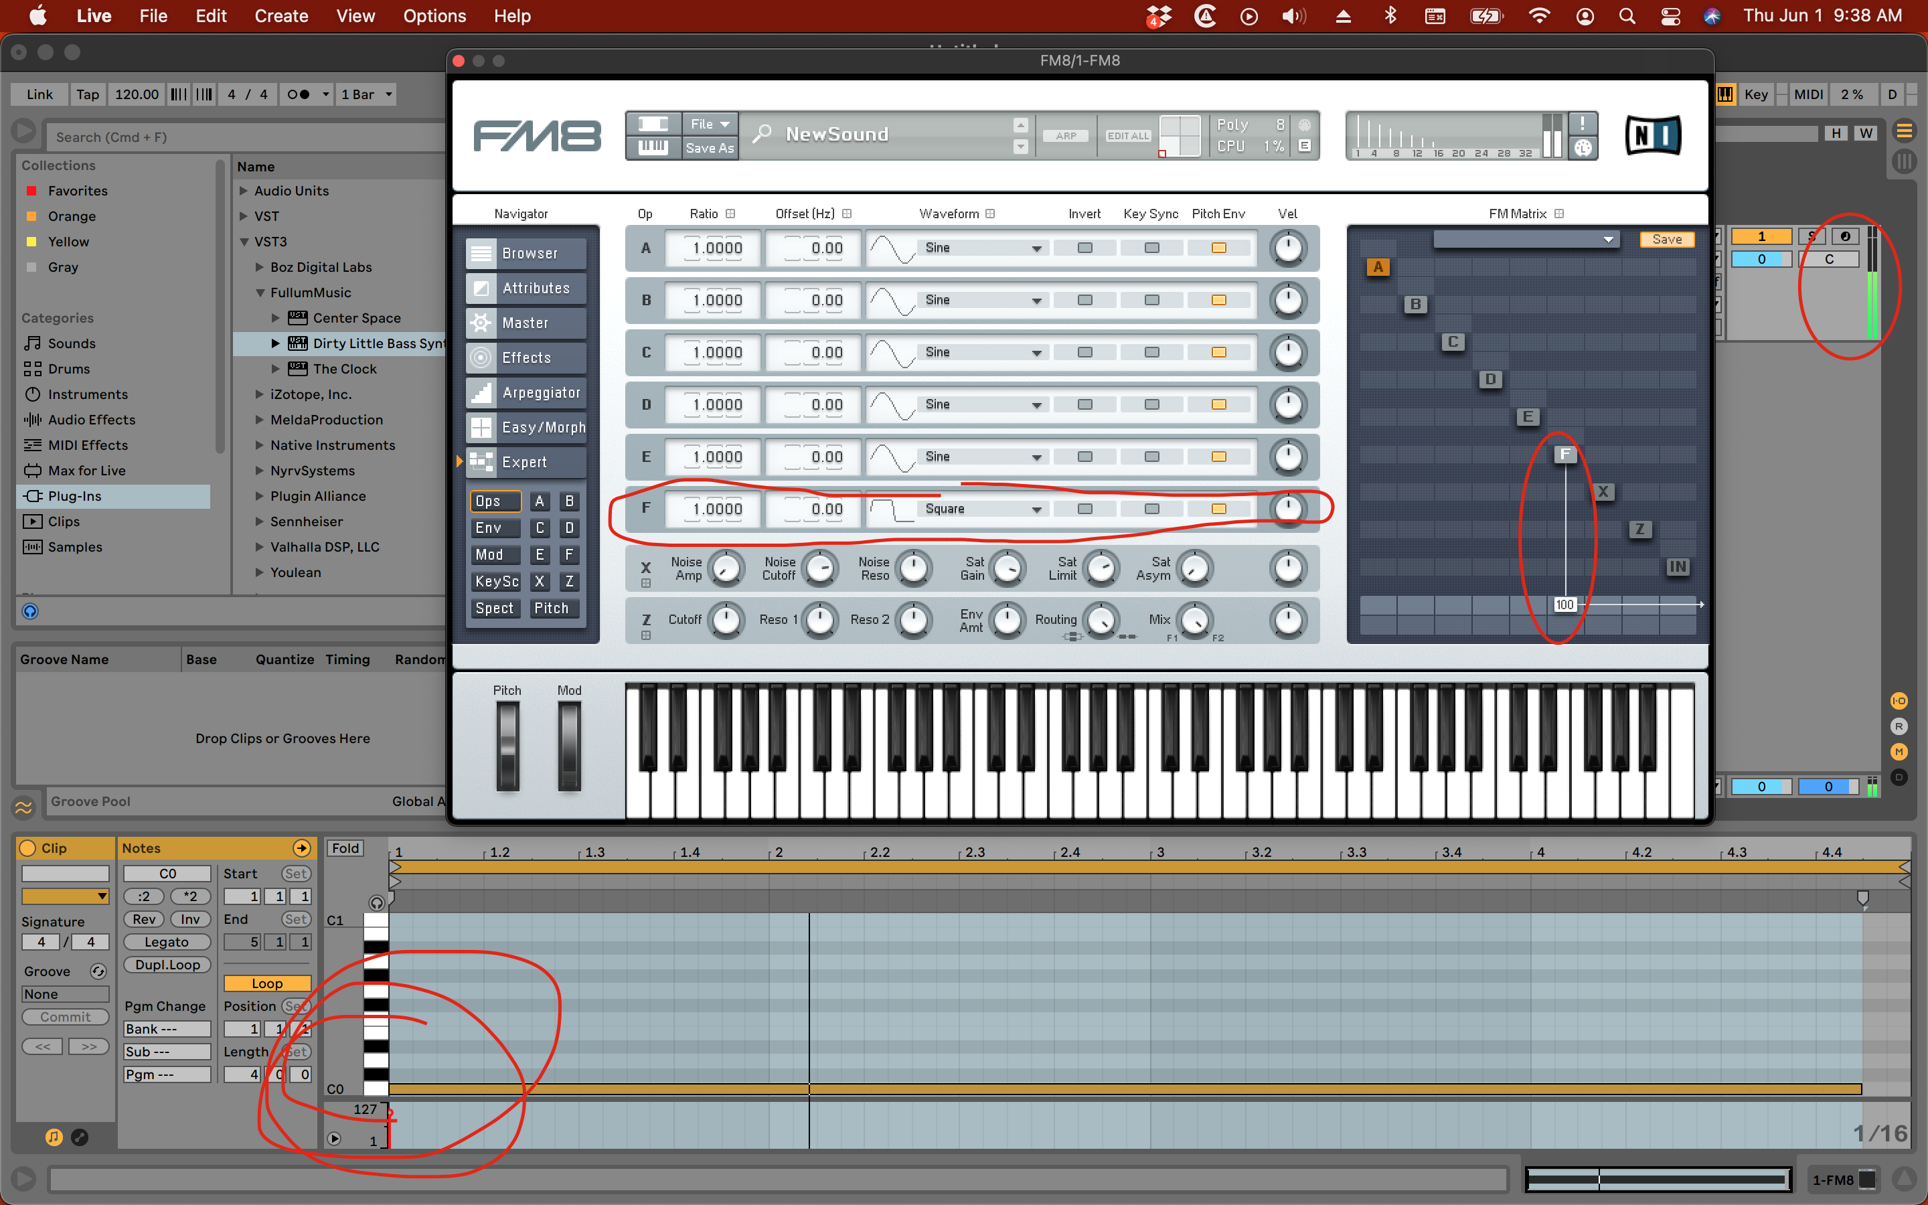Expand the Audio Units folder
The image size is (1928, 1205).
coord(244,191)
